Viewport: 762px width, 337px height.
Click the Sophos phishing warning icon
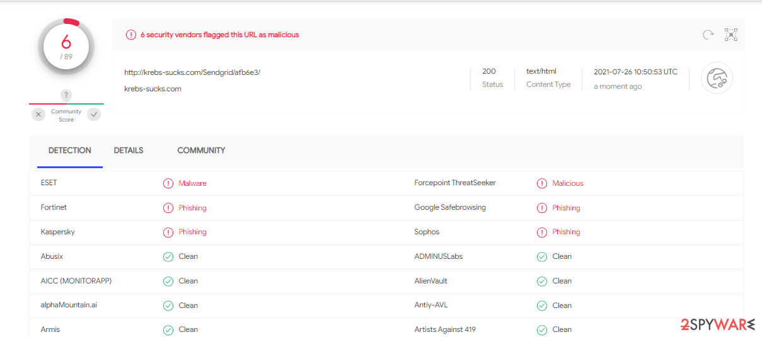(542, 232)
